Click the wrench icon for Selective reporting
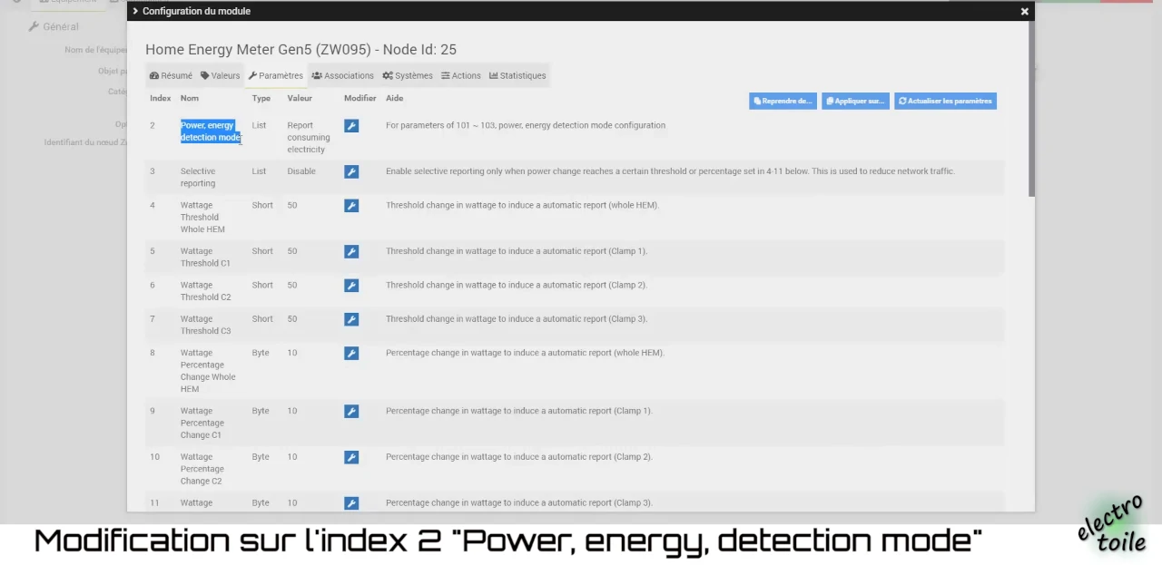This screenshot has height=565, width=1162. [351, 172]
